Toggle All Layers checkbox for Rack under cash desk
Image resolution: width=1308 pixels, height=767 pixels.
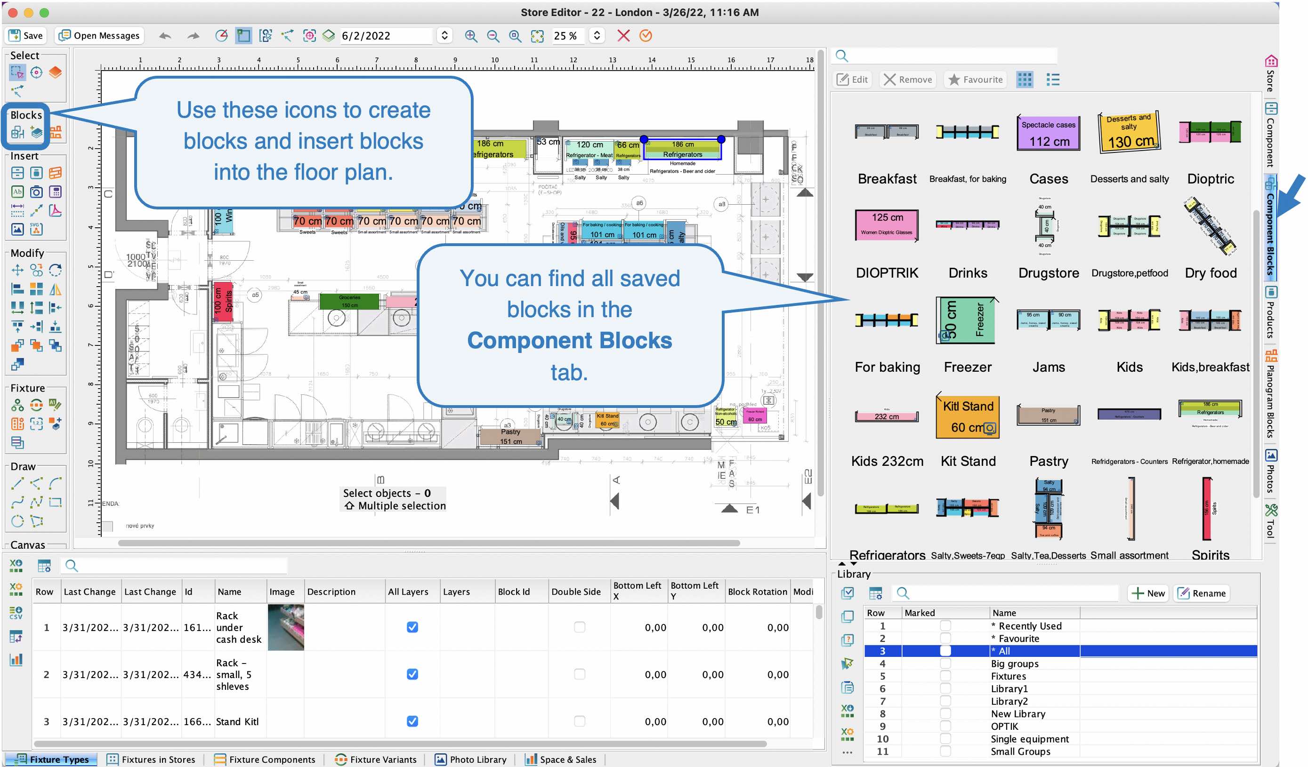click(x=412, y=627)
